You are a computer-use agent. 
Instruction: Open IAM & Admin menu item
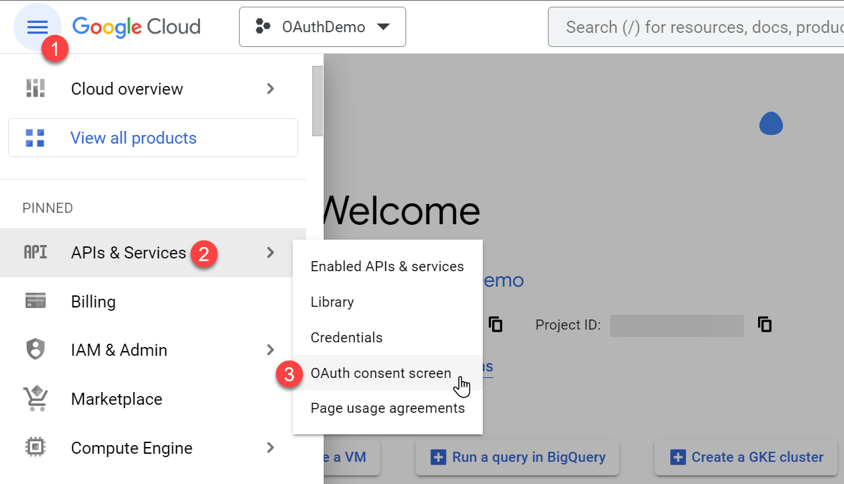[x=153, y=350]
